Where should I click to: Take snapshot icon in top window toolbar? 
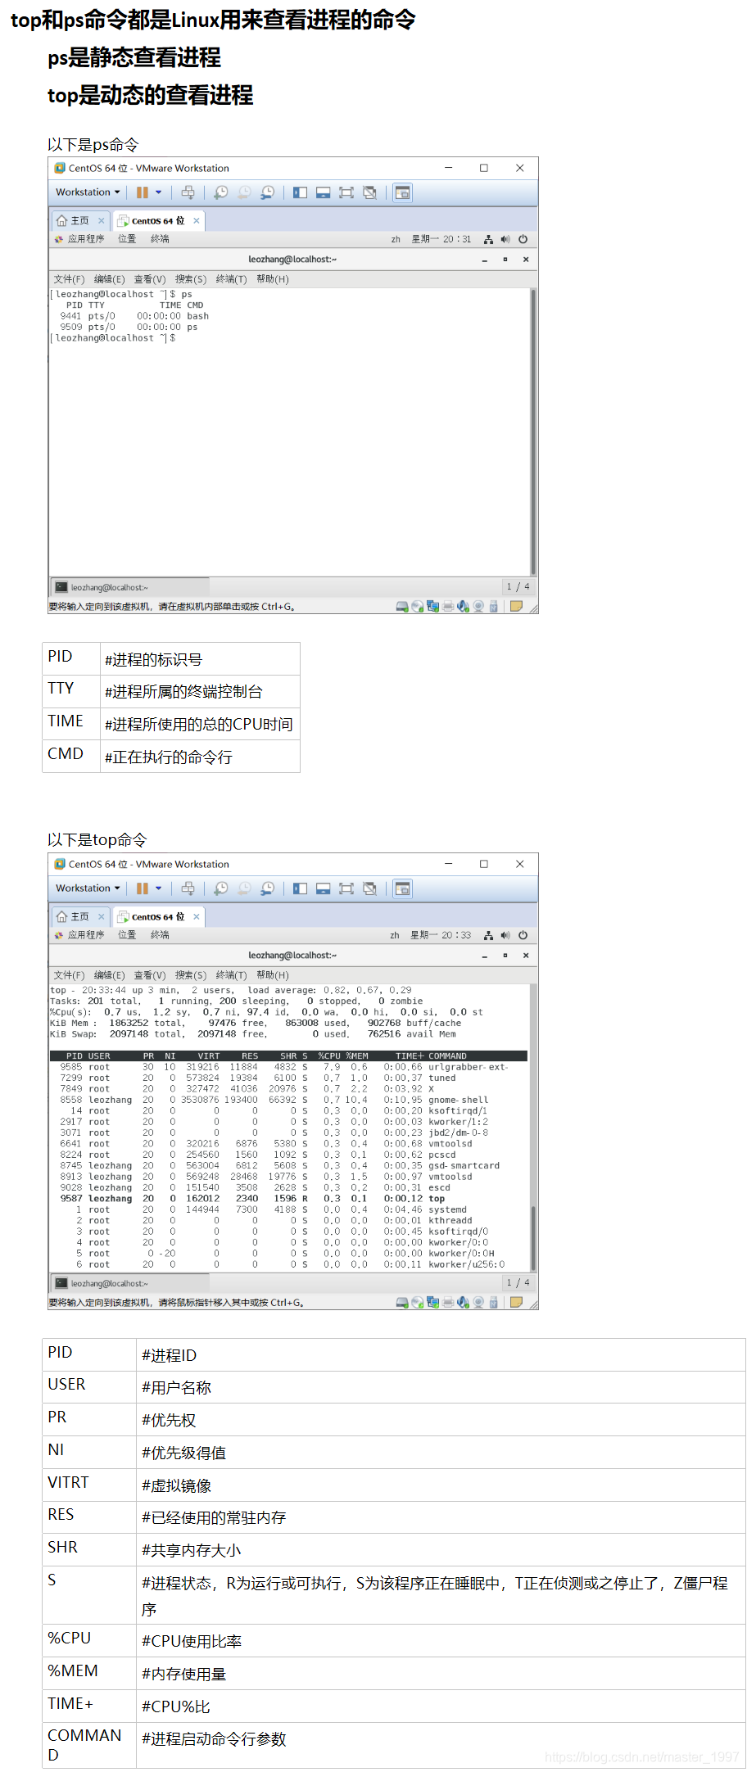[221, 888]
